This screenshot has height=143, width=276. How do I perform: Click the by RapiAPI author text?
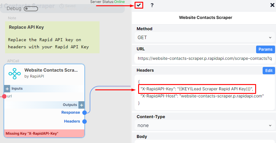[x=34, y=76]
